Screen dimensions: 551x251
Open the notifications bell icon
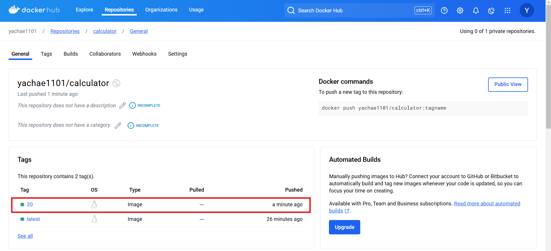(476, 11)
